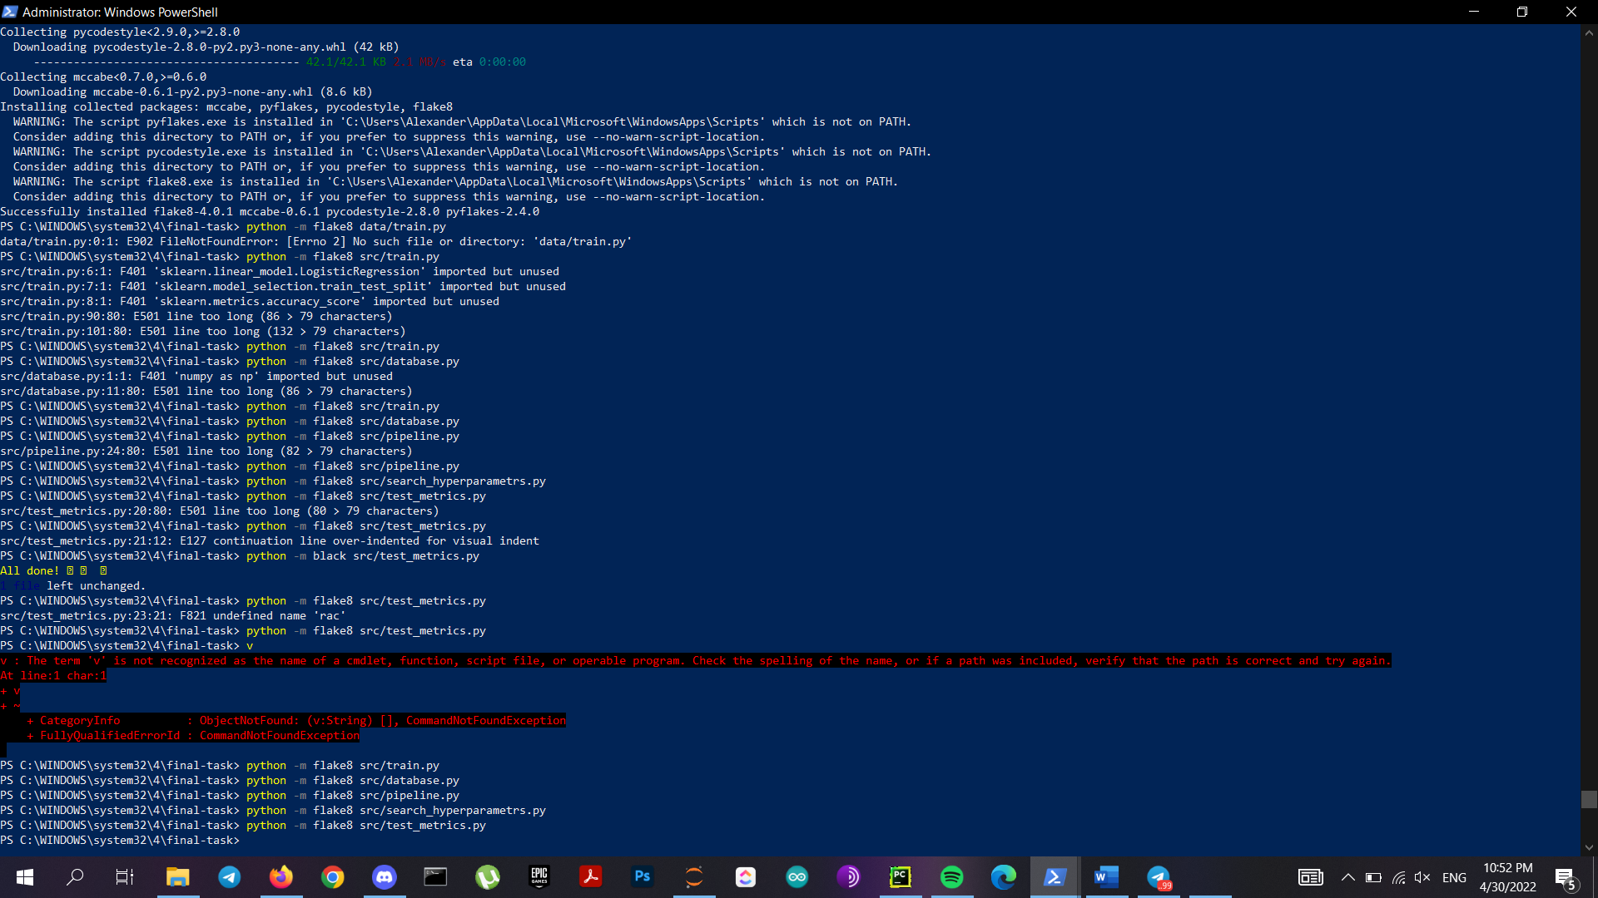Click the 'left unchanged.' output line
This screenshot has height=898, width=1598.
click(96, 586)
